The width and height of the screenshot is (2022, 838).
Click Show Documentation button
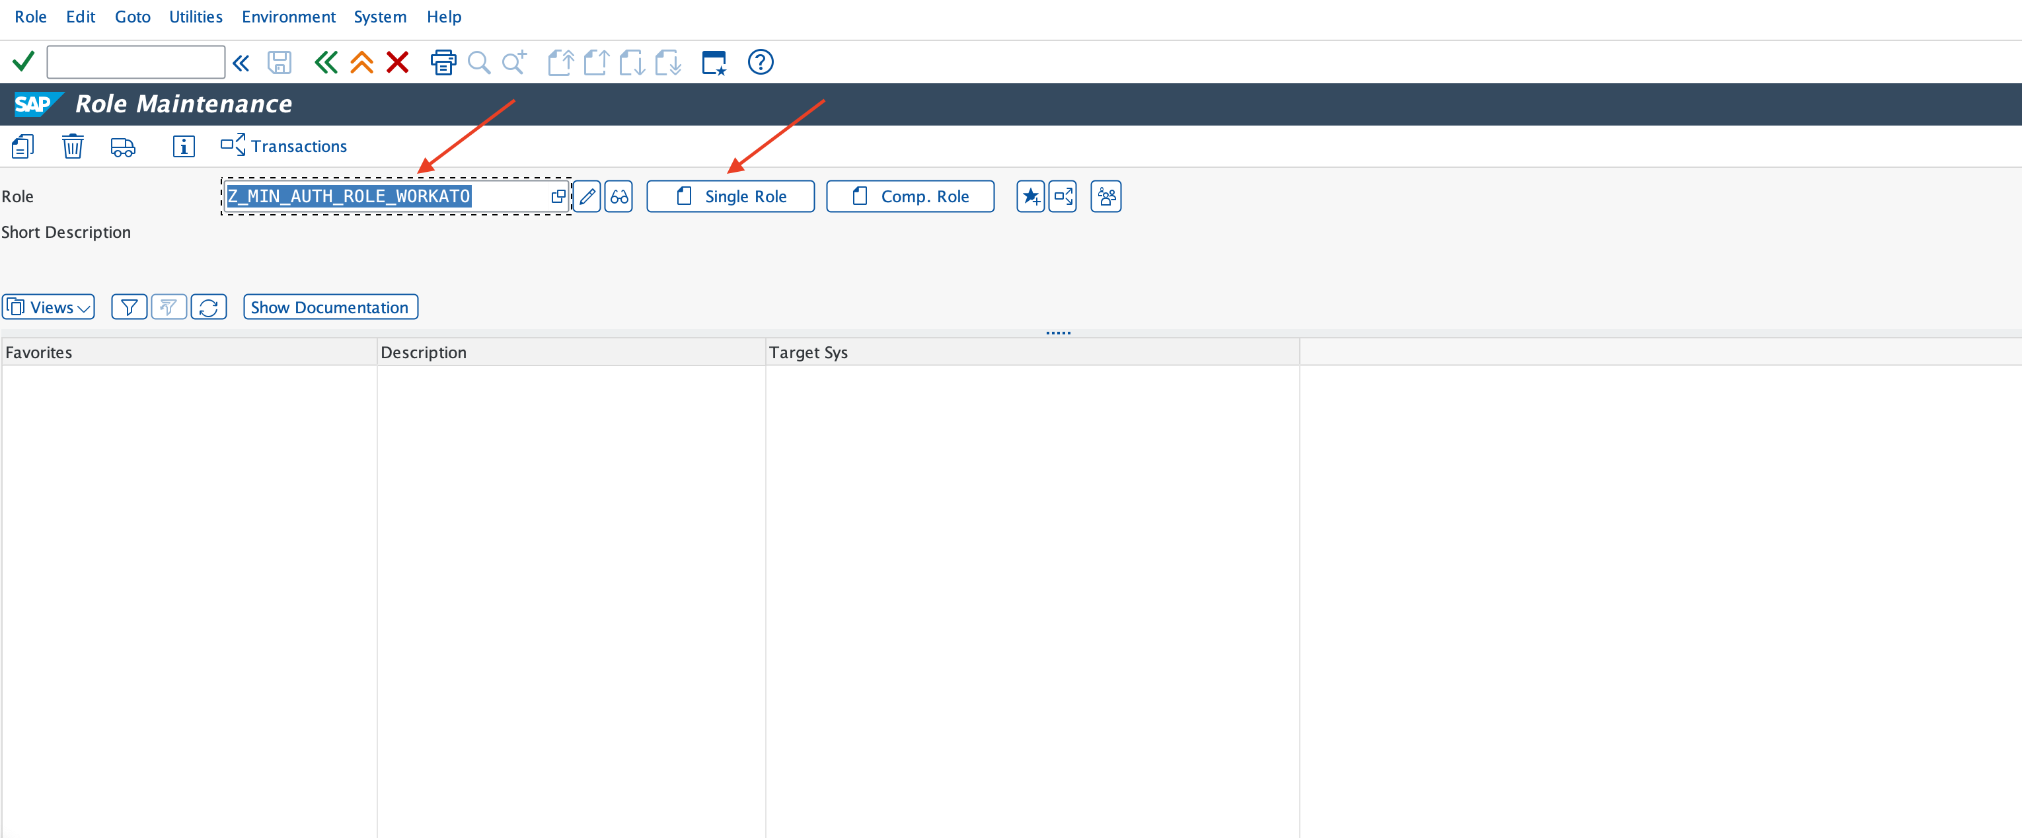pos(328,307)
